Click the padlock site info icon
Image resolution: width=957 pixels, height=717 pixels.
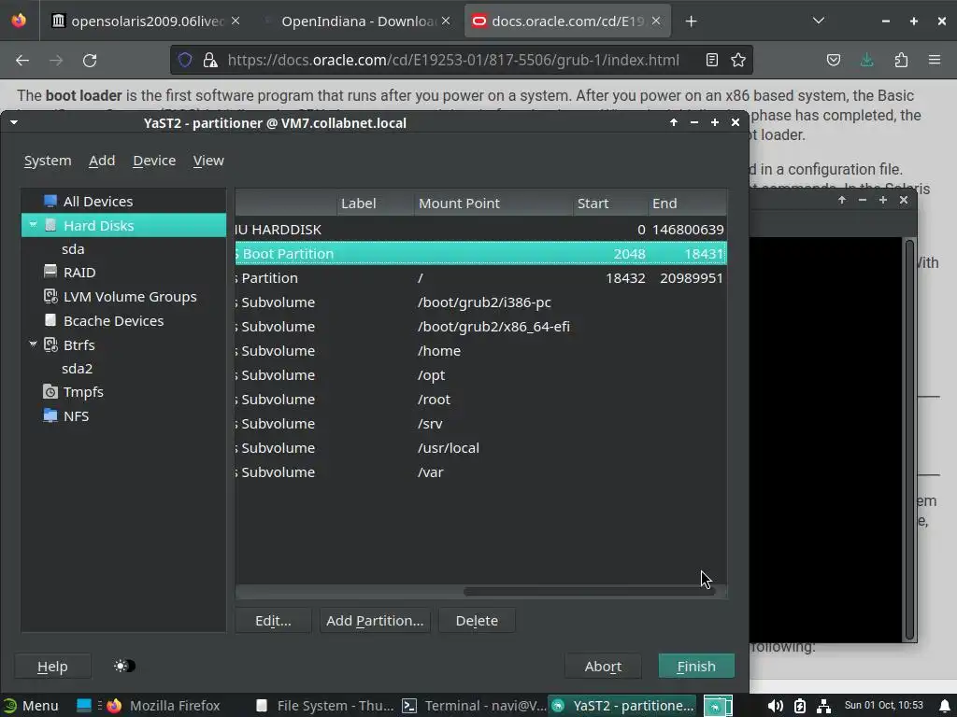[x=210, y=60]
